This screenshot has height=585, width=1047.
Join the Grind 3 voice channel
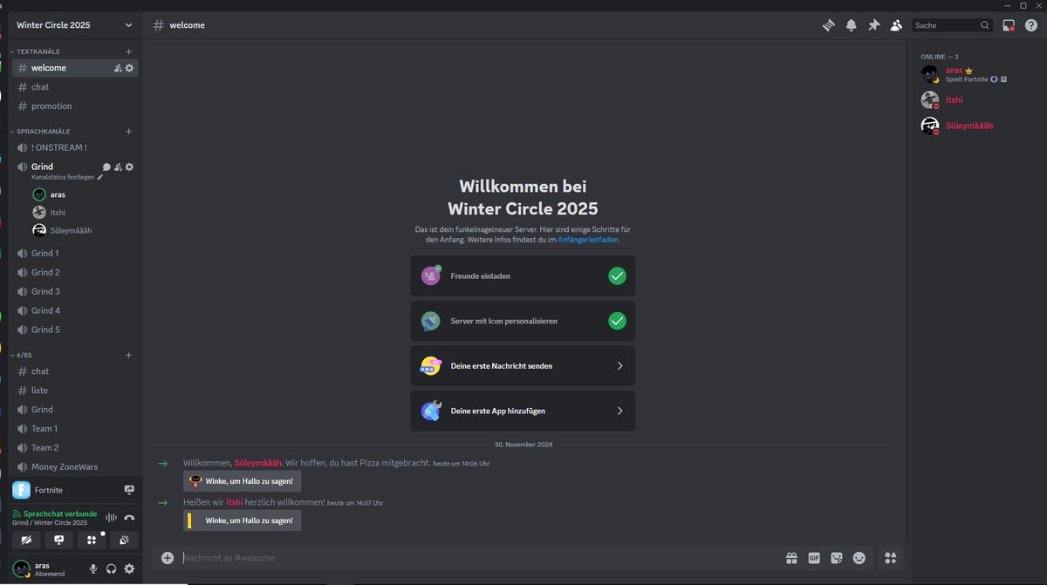75,292
